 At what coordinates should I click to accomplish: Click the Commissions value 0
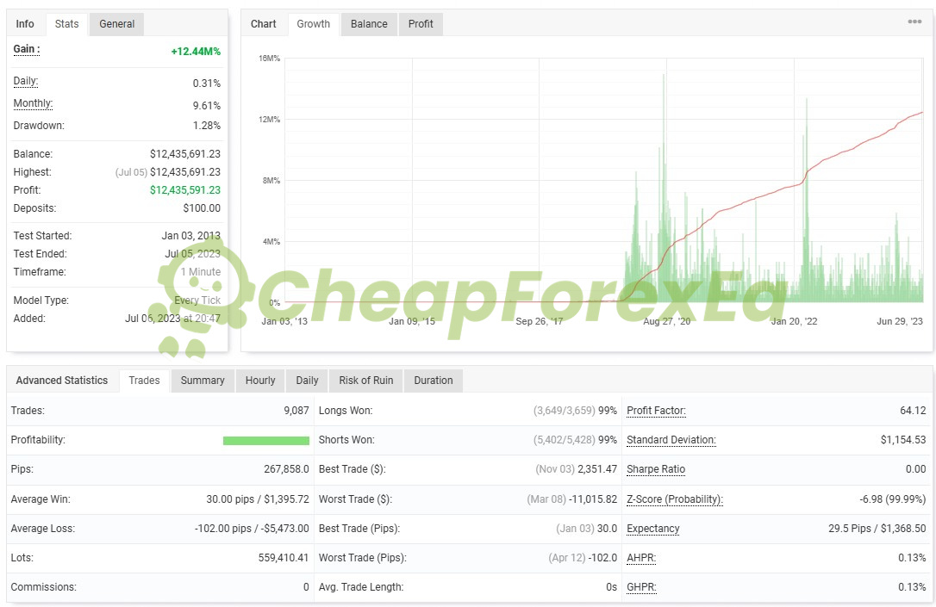coord(306,587)
